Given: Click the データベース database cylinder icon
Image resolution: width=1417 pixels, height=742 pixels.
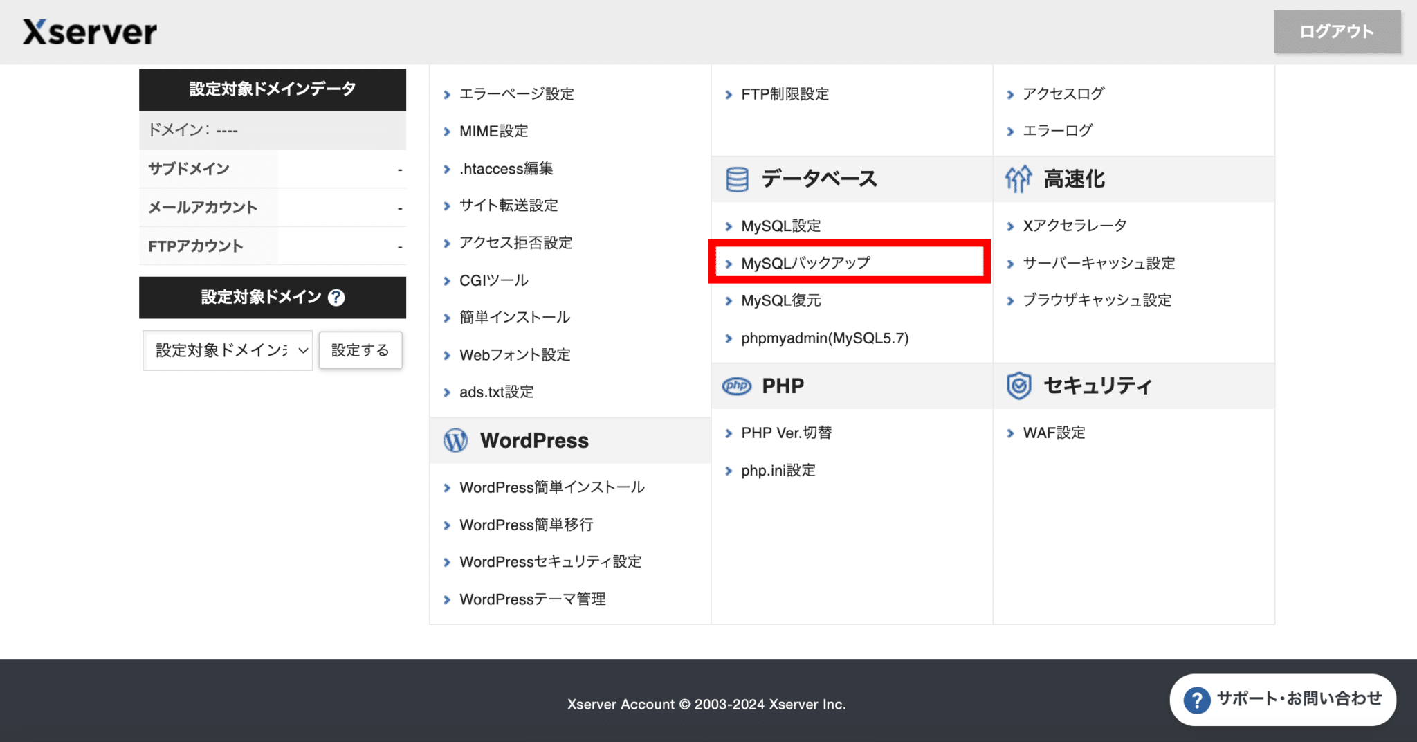Looking at the screenshot, I should [736, 179].
